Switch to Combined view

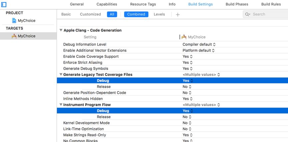[136, 14]
